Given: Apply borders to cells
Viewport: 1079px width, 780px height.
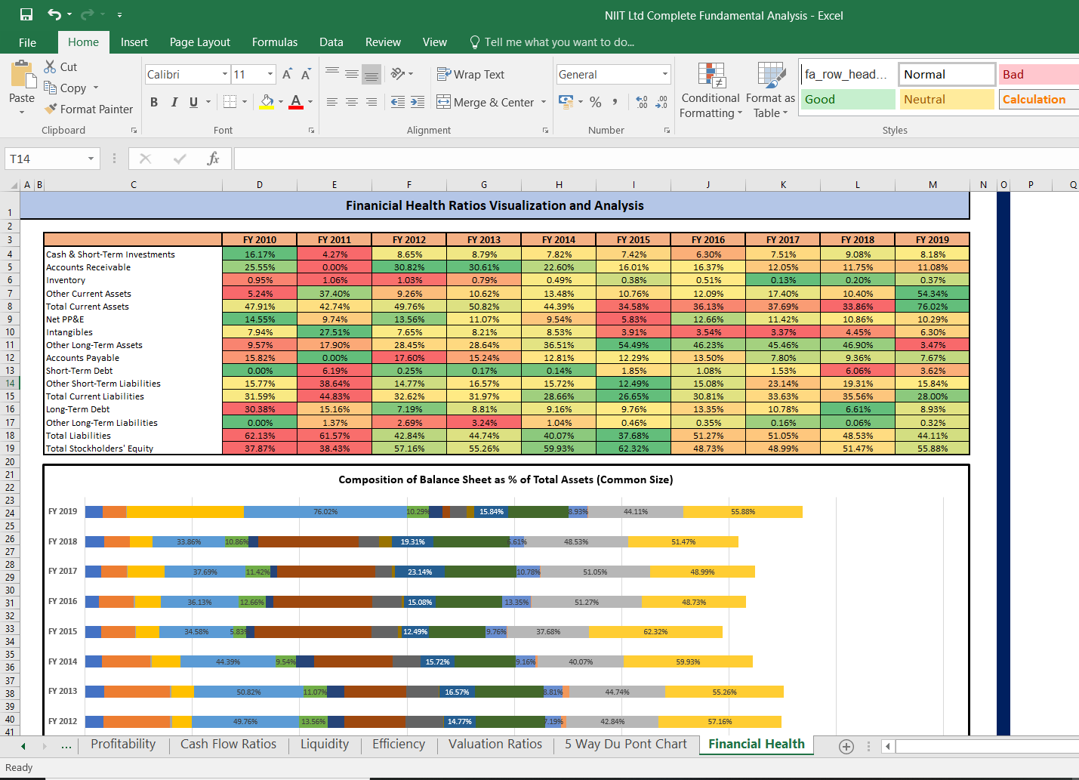Looking at the screenshot, I should 230,101.
